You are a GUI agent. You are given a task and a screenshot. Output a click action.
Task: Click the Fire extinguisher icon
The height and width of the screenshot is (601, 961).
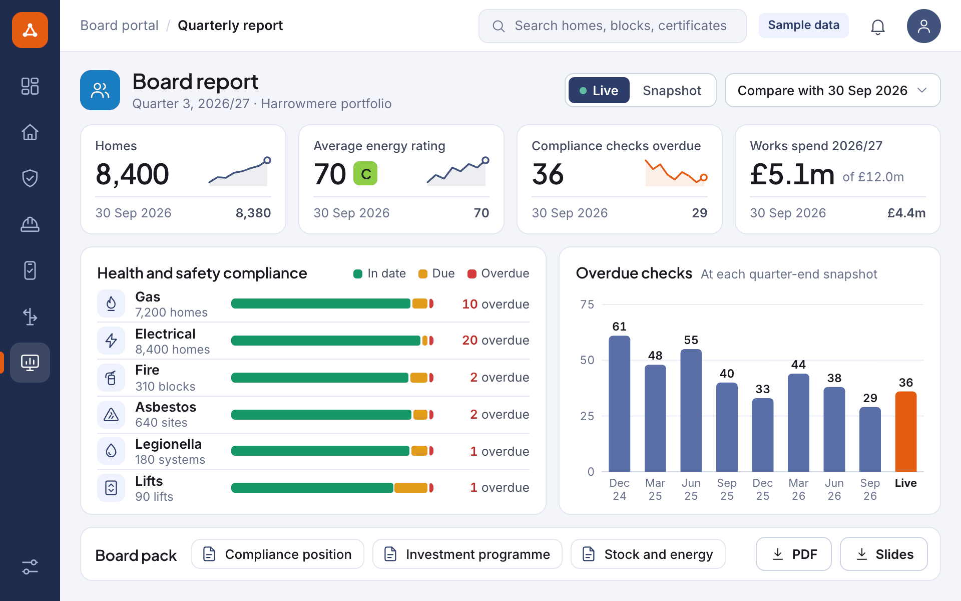[x=111, y=378]
